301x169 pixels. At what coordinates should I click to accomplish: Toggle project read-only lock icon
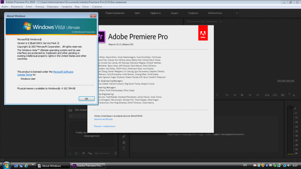[70, 153]
